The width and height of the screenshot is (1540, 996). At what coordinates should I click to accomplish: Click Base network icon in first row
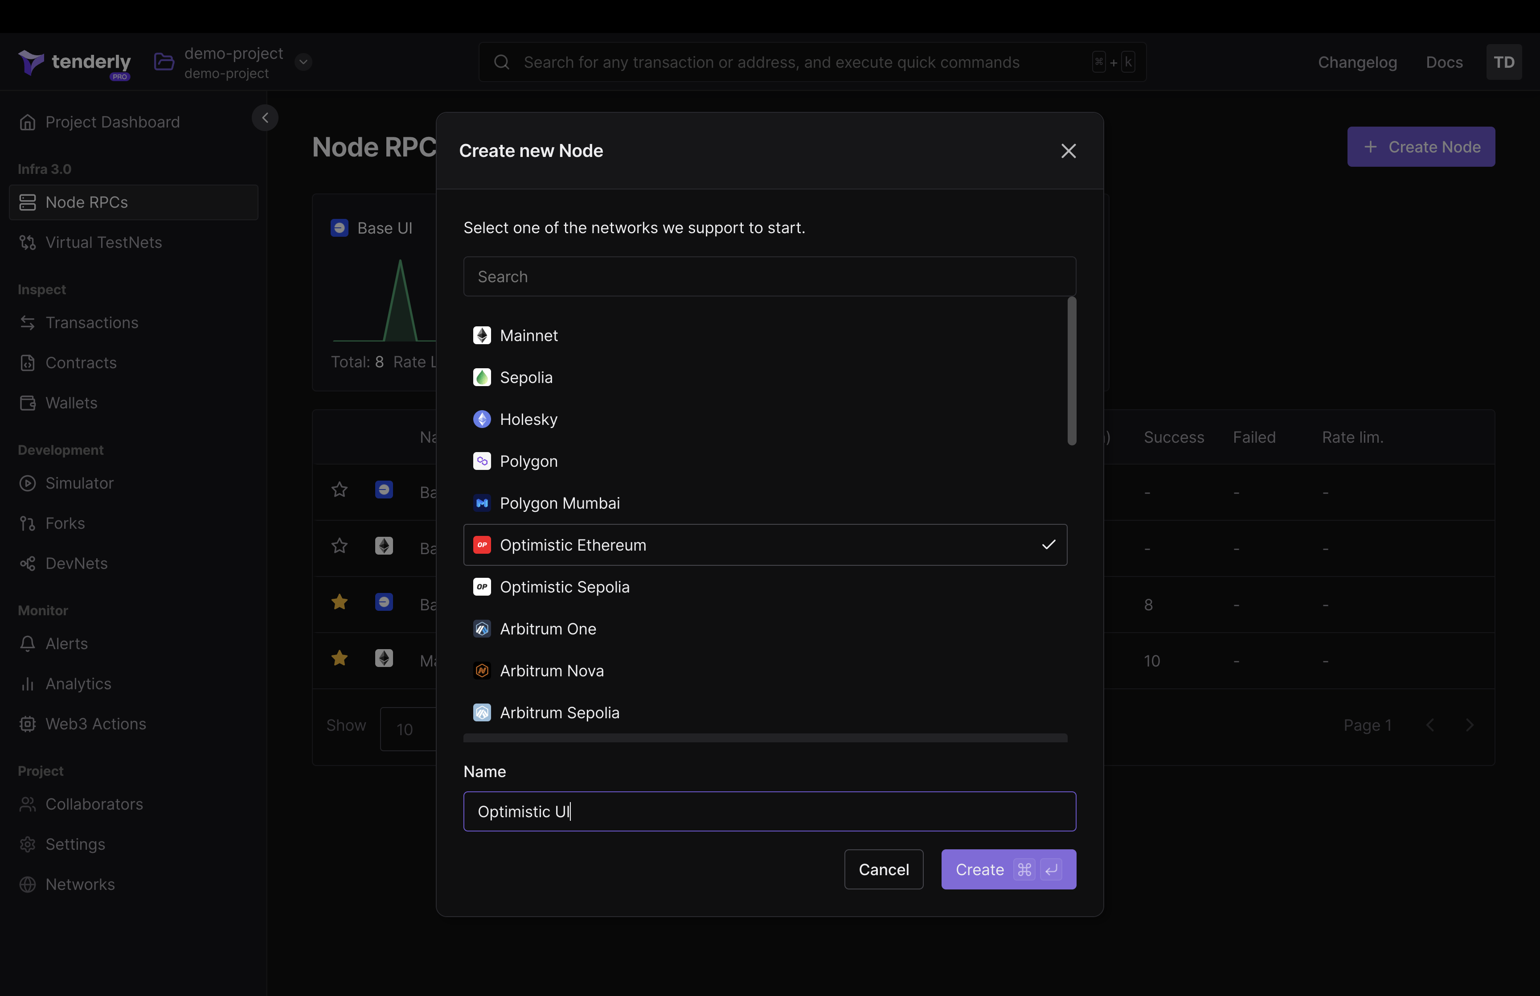tap(384, 490)
